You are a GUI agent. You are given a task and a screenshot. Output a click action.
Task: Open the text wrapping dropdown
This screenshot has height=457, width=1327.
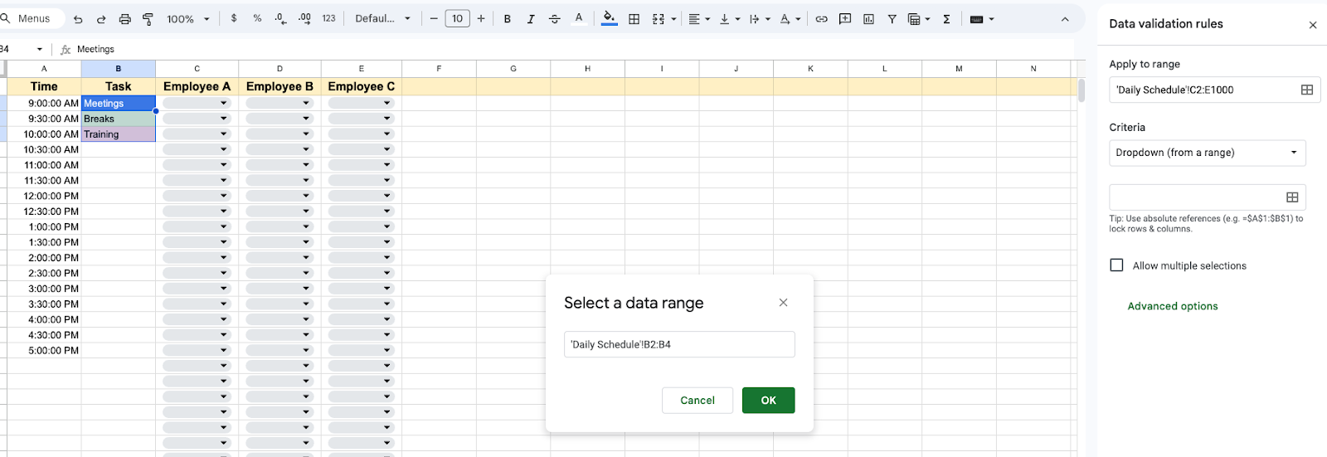(x=759, y=18)
